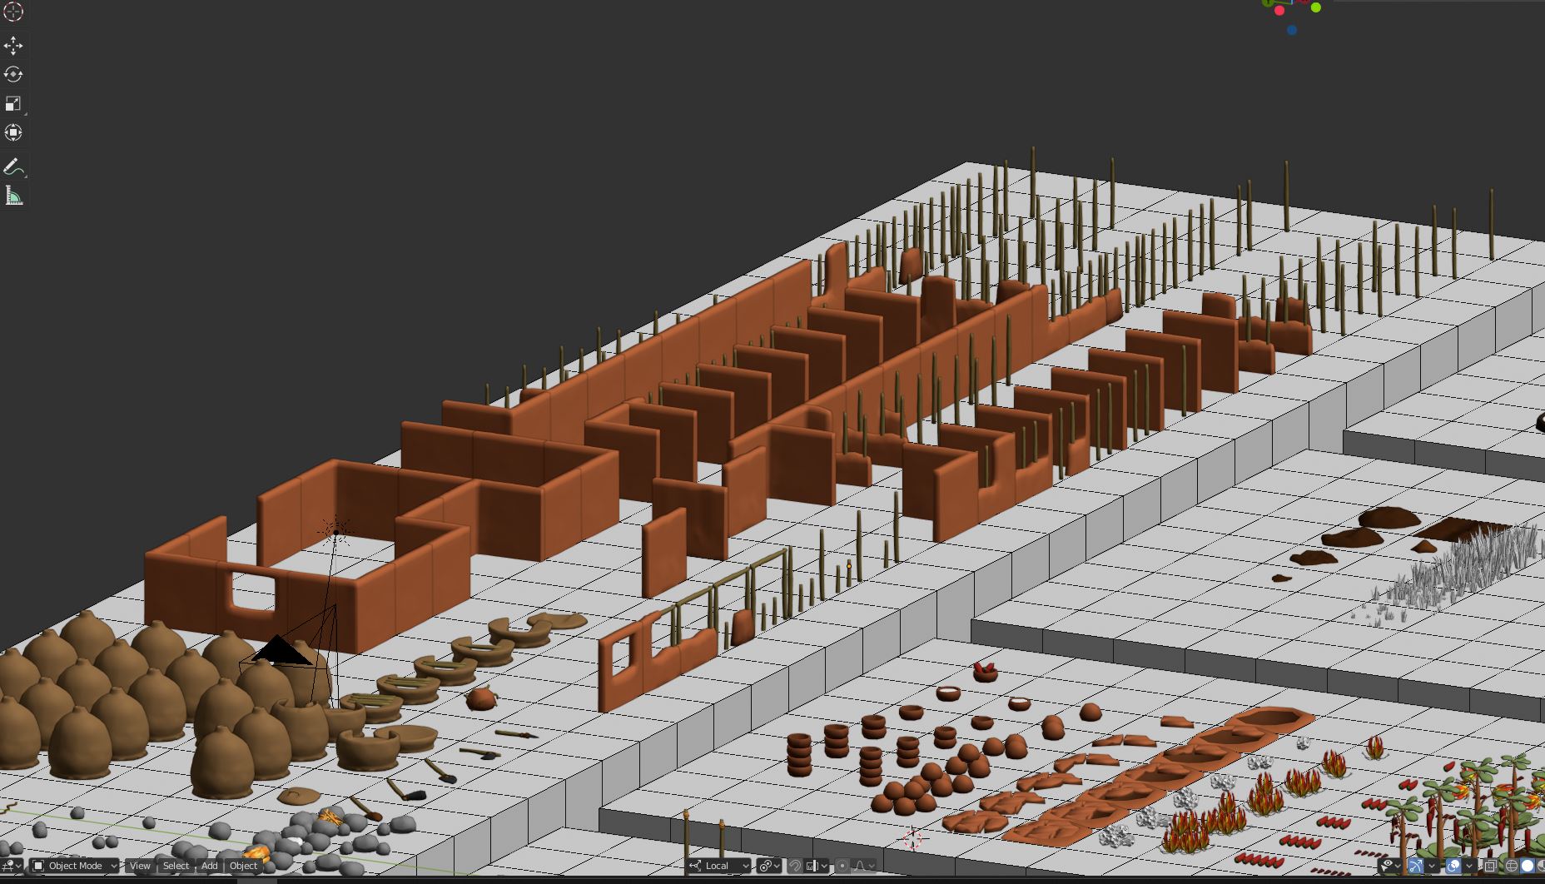Select the Cursor tool
The width and height of the screenshot is (1545, 884).
pos(13,12)
